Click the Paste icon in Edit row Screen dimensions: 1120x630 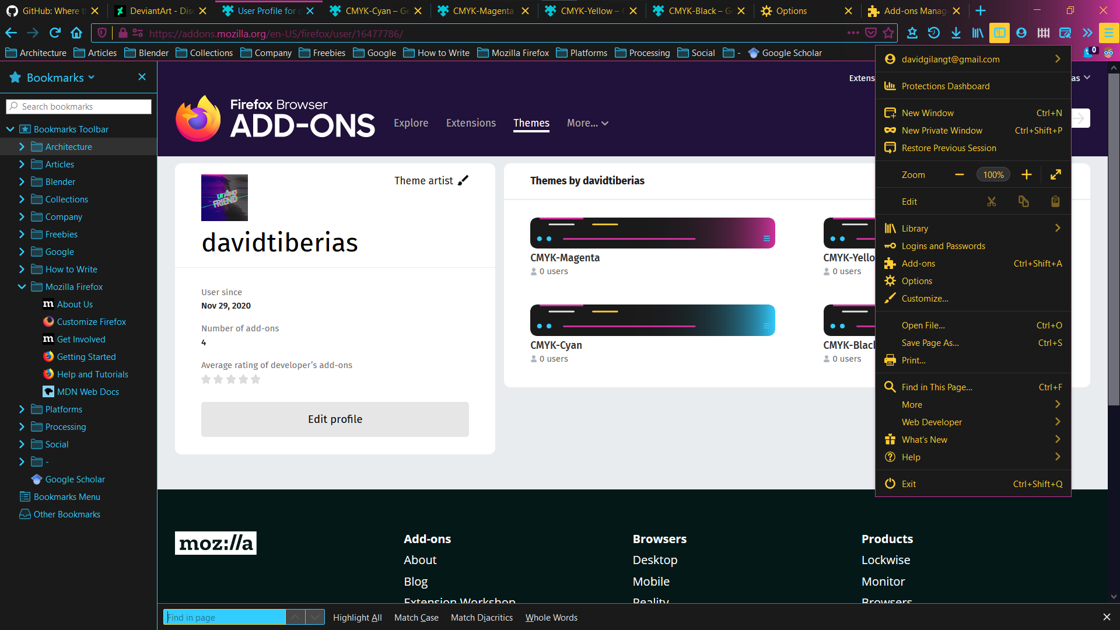(1055, 202)
